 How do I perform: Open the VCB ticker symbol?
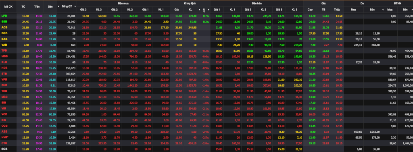[4, 114]
